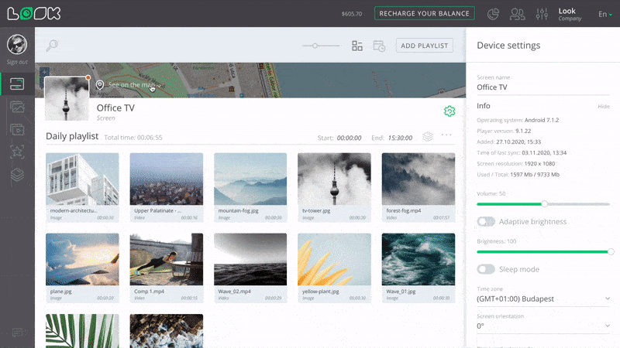
Task: Click the Daily playlist title
Action: (72, 136)
